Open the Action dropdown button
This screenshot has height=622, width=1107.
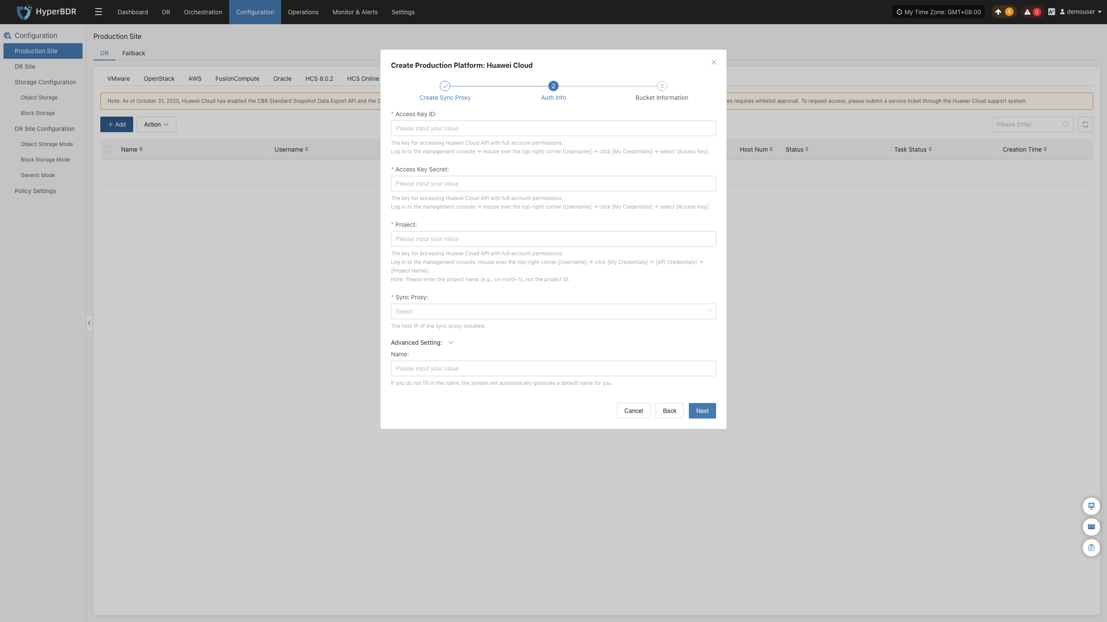coord(157,124)
